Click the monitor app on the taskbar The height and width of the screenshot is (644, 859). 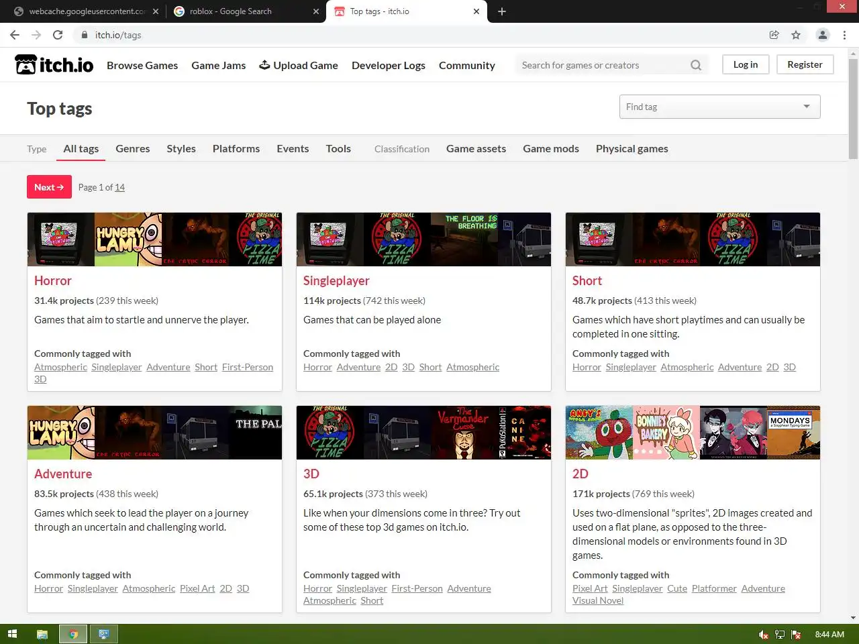(104, 634)
